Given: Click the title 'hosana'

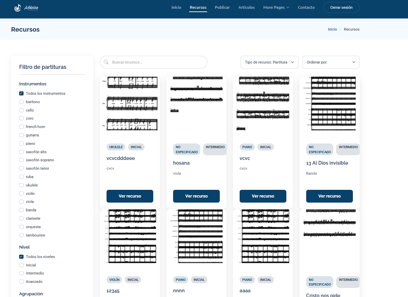Looking at the screenshot, I should pyautogui.click(x=181, y=163).
